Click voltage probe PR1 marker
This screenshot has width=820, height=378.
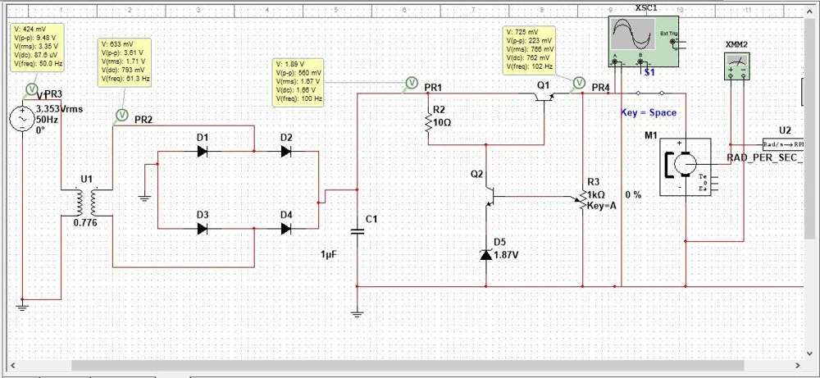click(412, 82)
